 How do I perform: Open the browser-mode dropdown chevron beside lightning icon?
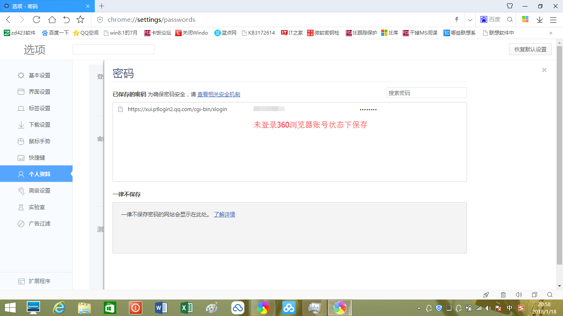point(469,19)
